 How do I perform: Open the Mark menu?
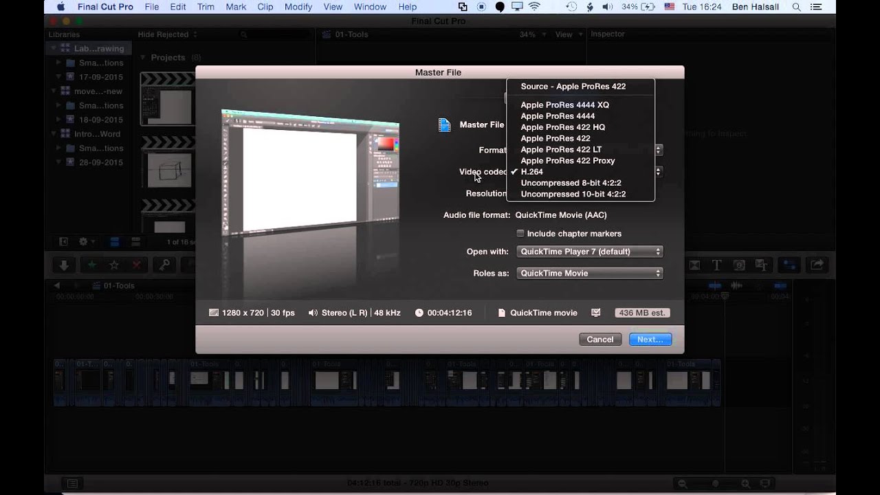[236, 7]
